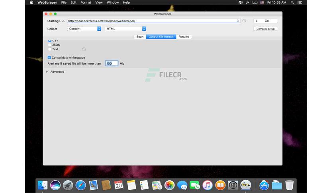The width and height of the screenshot is (333, 193).
Task: Open Contacts book icon in the Dock
Action: point(106,185)
